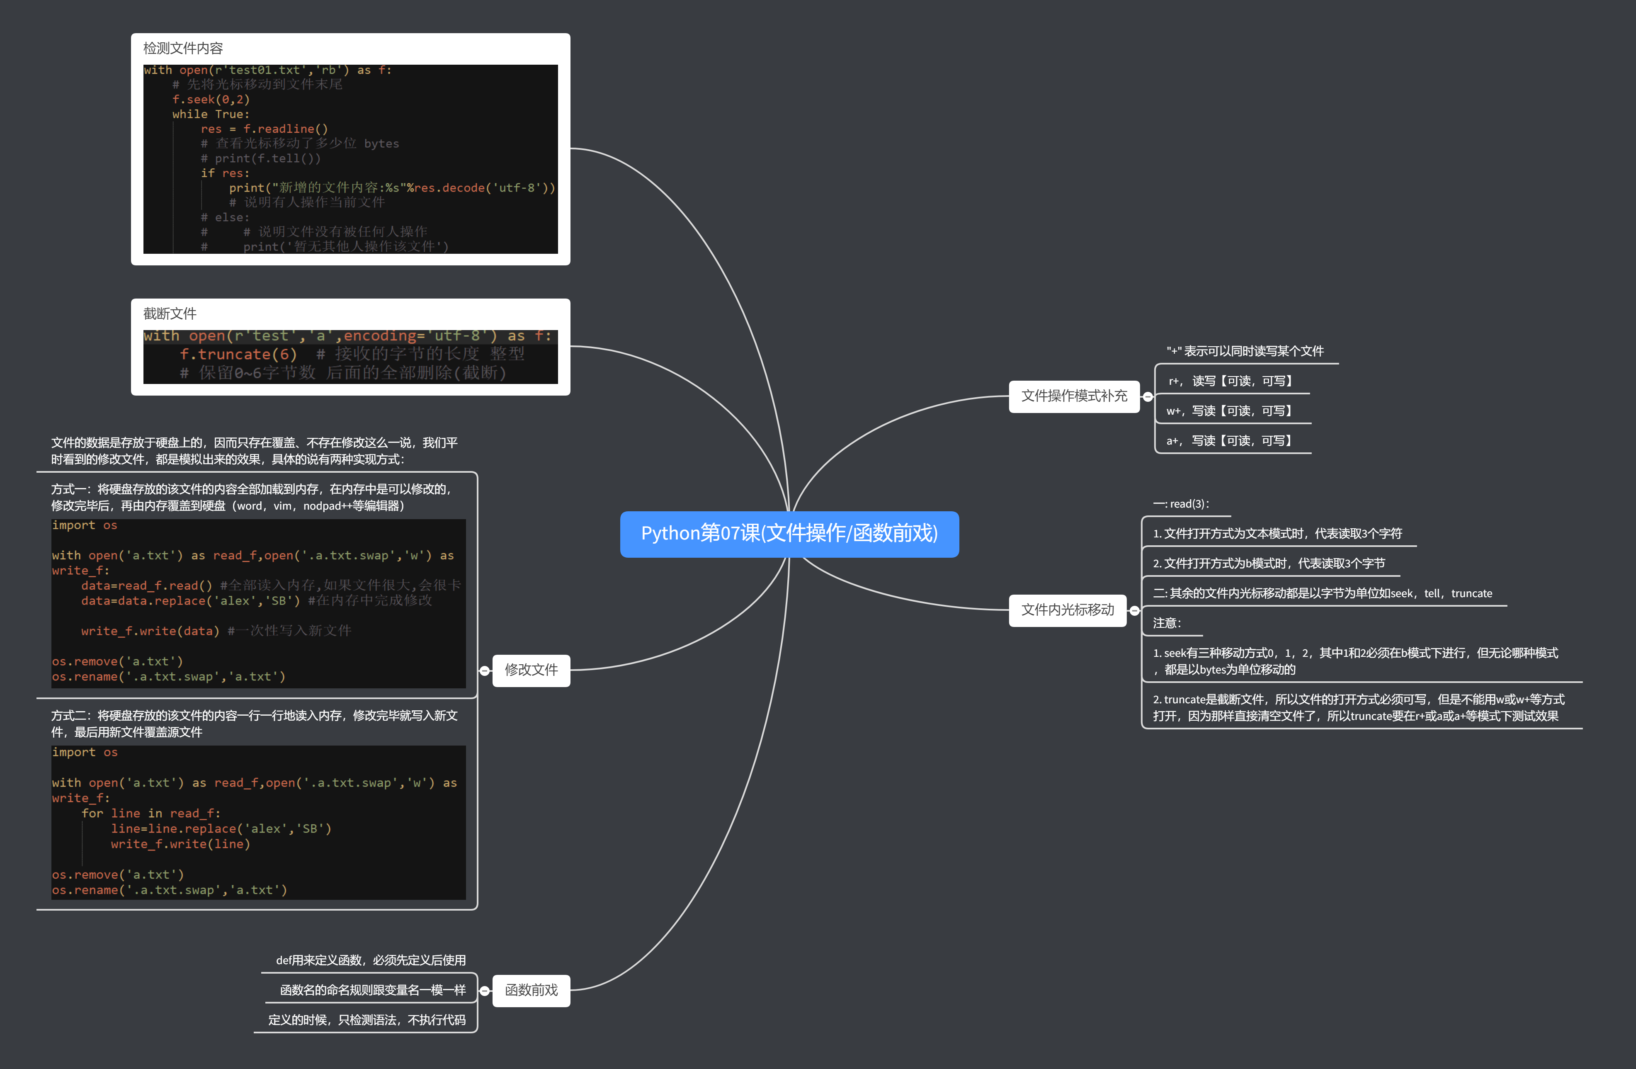
Task: Click the 函数名的命名规则 subtopic
Action: [373, 991]
